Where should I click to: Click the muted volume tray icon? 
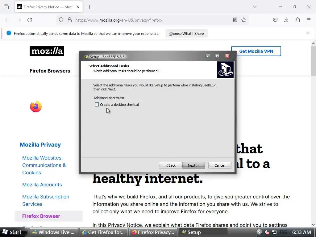[x=267, y=232]
